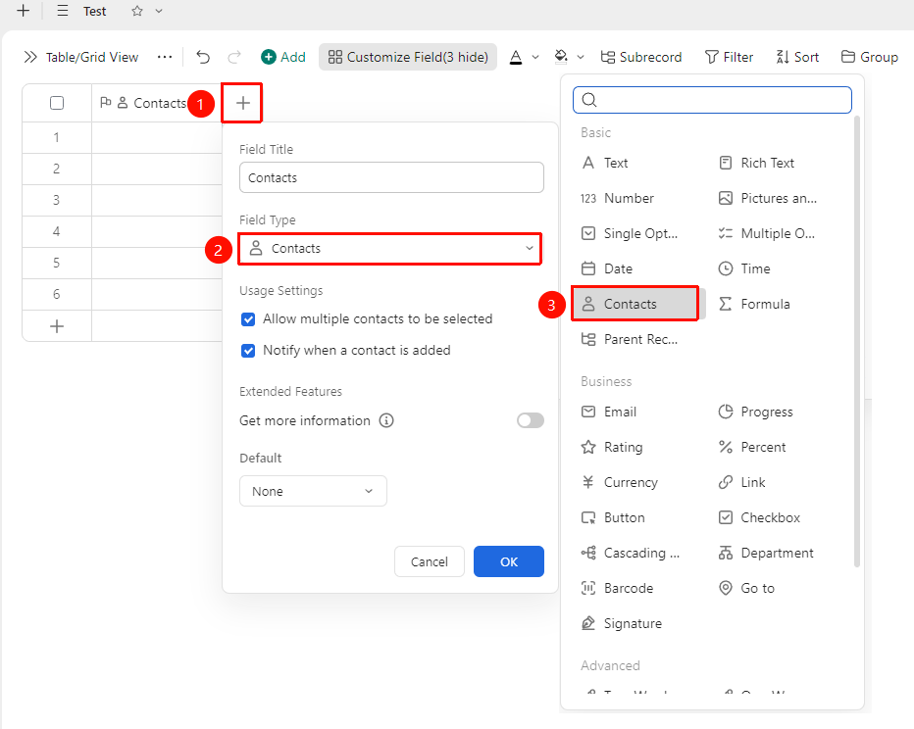This screenshot has height=729, width=914.
Task: Open the Field Type dropdown
Action: pos(390,249)
